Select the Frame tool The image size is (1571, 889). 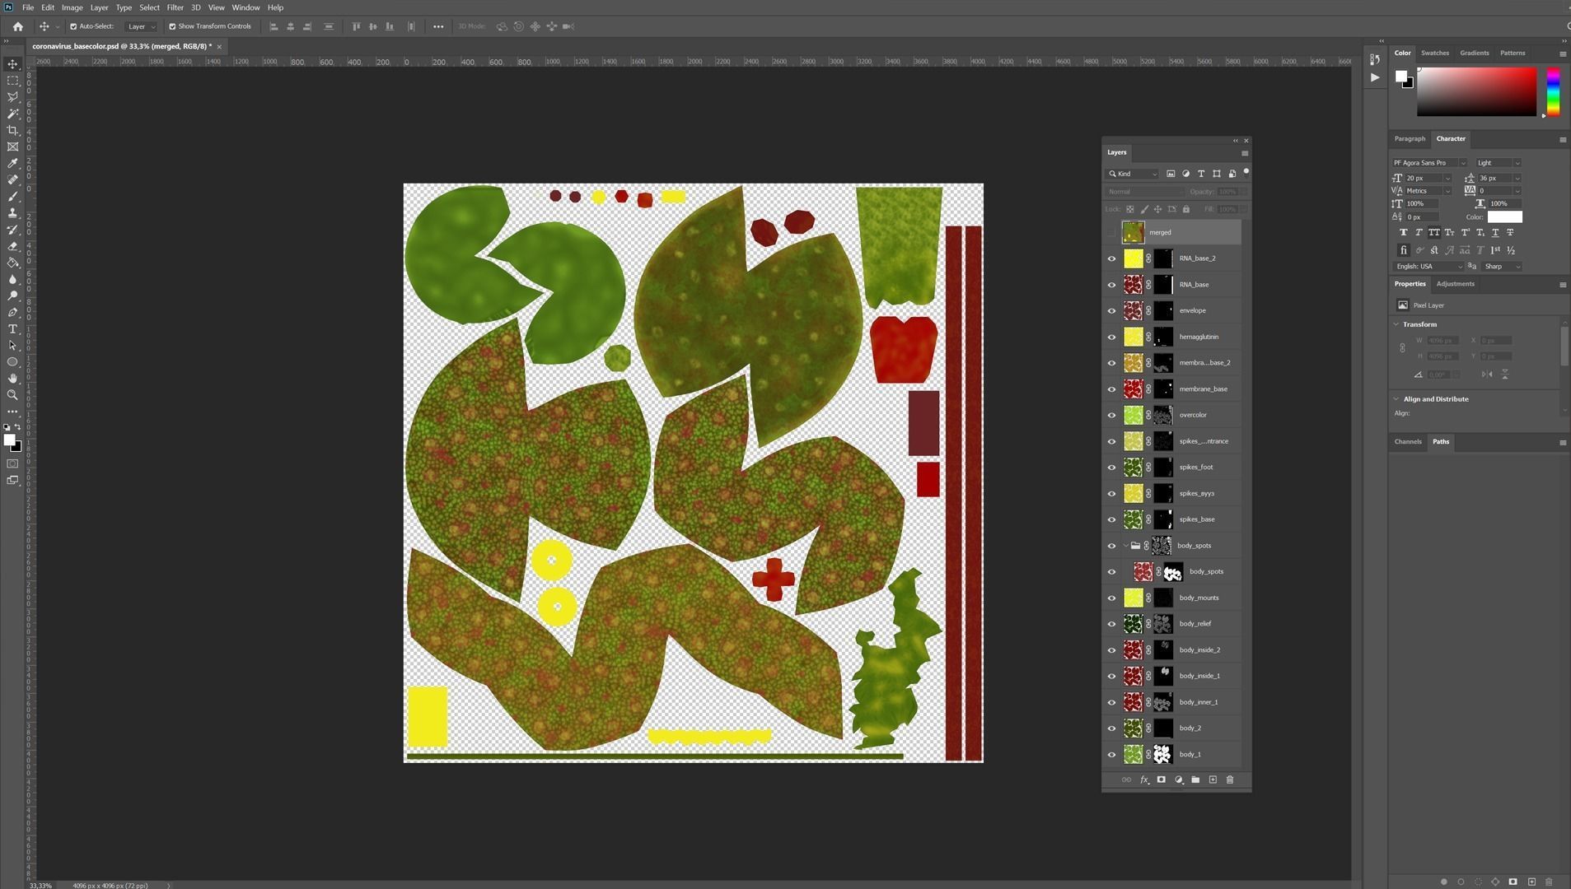pyautogui.click(x=12, y=147)
